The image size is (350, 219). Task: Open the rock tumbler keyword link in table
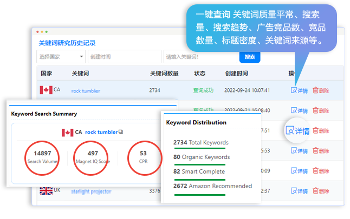pyautogui.click(x=85, y=91)
